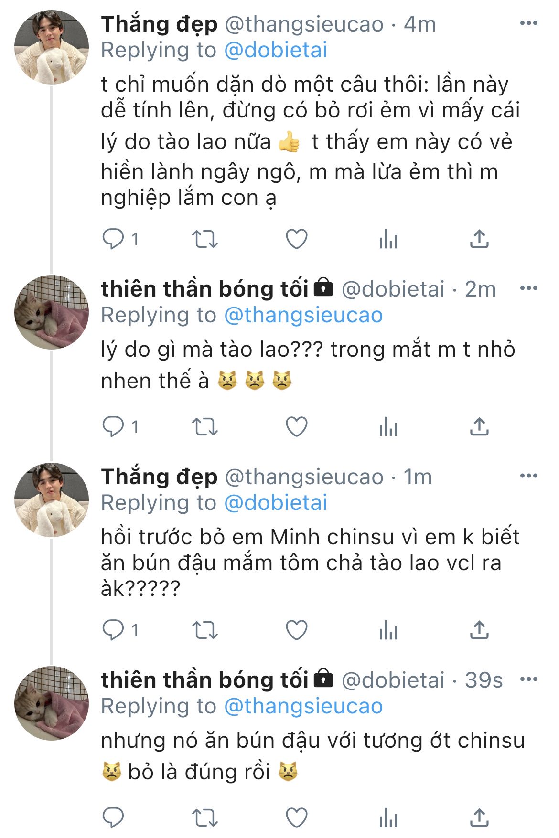The height and width of the screenshot is (838, 559).
Task: View analytics of the 4m tweet
Action: click(x=388, y=239)
